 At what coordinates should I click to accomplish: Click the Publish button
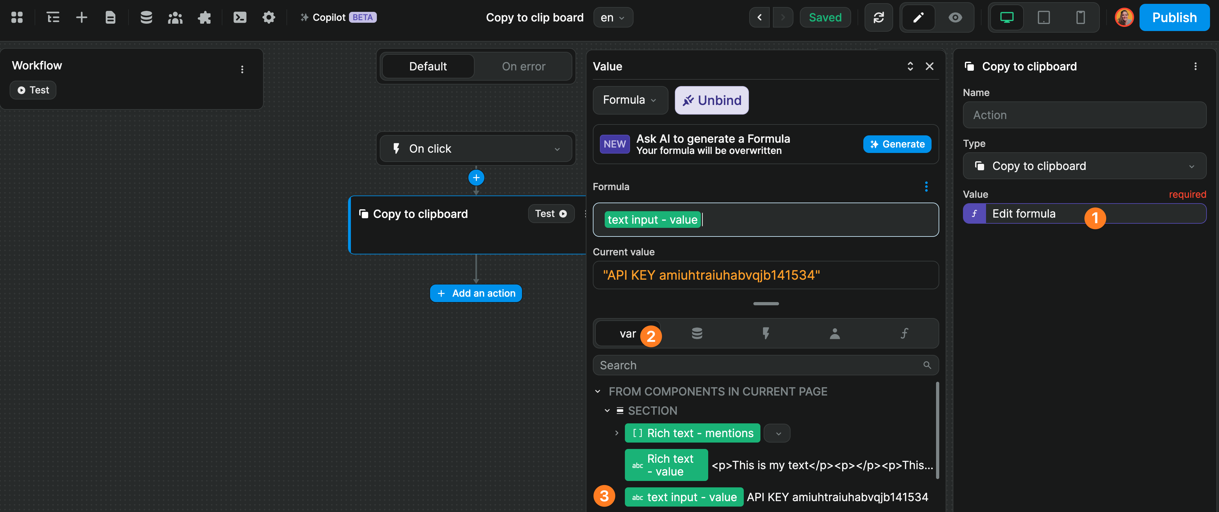[1174, 17]
